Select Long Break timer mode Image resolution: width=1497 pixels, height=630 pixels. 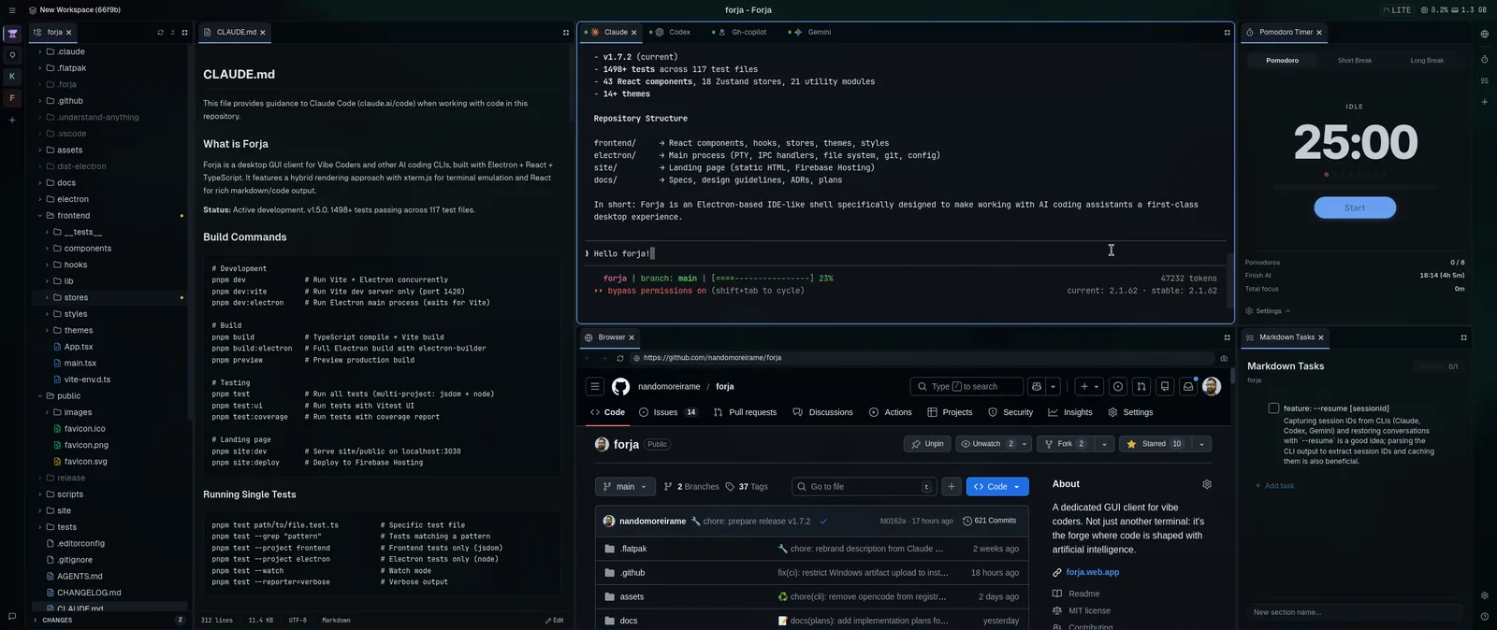coord(1427,60)
